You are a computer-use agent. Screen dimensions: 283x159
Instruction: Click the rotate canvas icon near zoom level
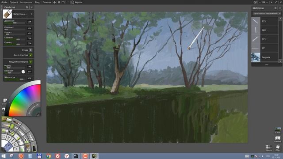click(255, 2)
